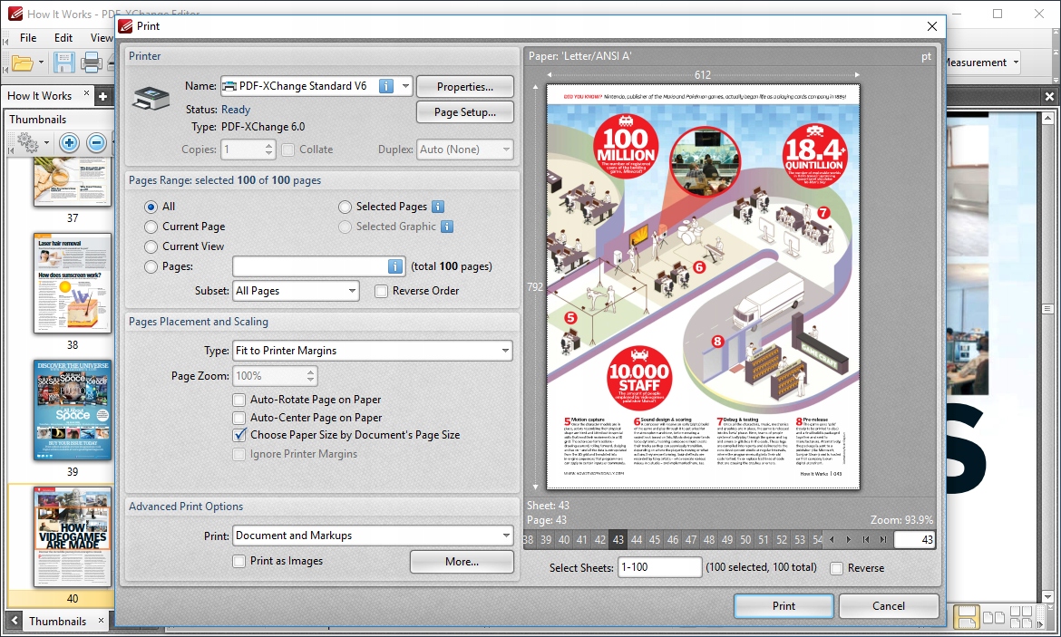Viewport: 1061px width, 637px height.
Task: Jump to the last sheet in preview
Action: point(882,540)
